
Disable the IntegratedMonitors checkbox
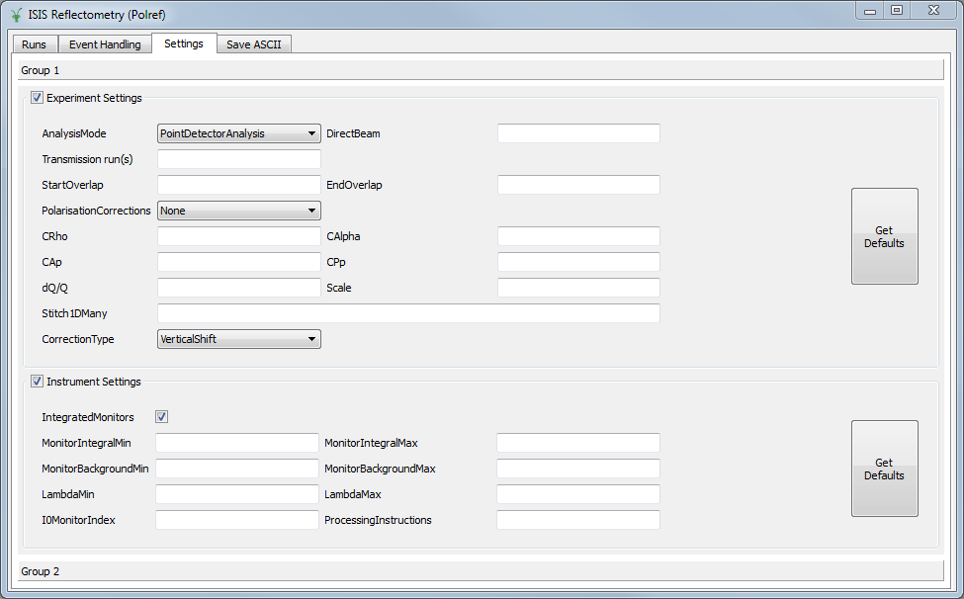(161, 416)
